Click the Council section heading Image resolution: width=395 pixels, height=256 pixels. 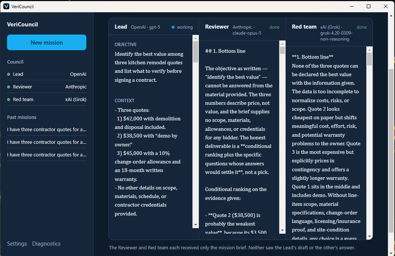pos(15,62)
